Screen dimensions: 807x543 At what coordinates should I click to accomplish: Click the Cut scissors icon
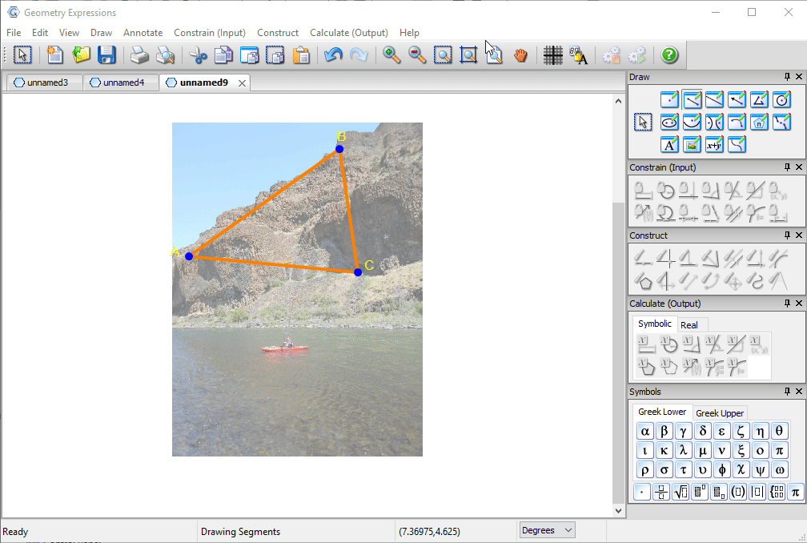point(198,54)
